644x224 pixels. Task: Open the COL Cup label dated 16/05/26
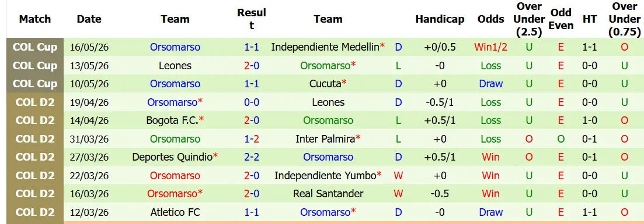pyautogui.click(x=35, y=47)
